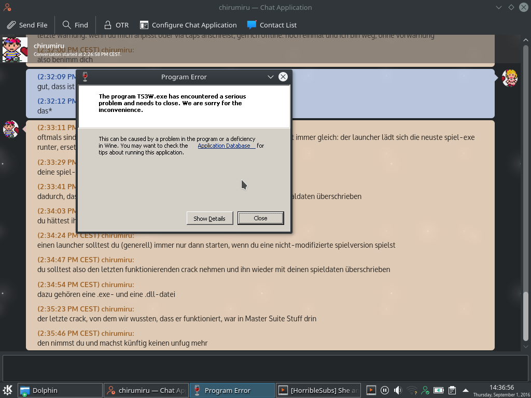Click the diamond maximize button in chat title bar
The width and height of the screenshot is (531, 398).
pyautogui.click(x=511, y=7)
